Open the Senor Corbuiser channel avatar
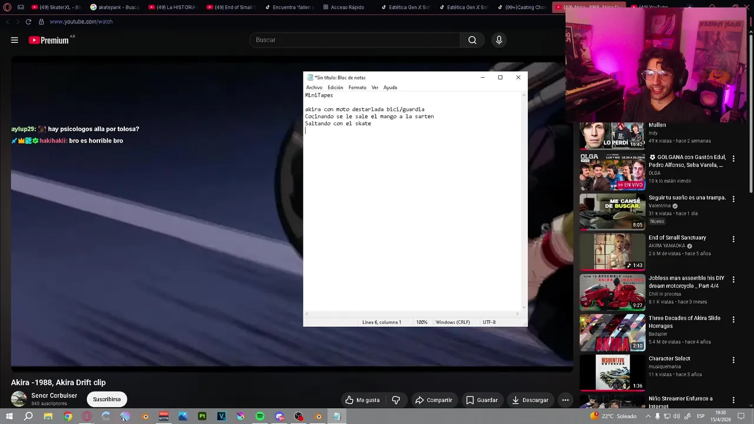 [19, 399]
